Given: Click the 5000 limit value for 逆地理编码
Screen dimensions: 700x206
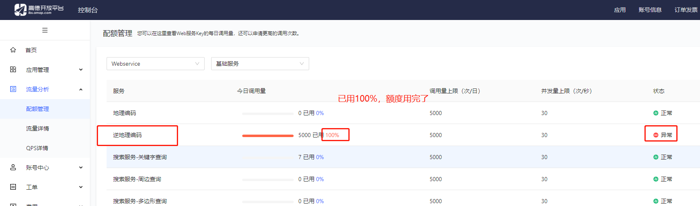Looking at the screenshot, I should [x=436, y=135].
